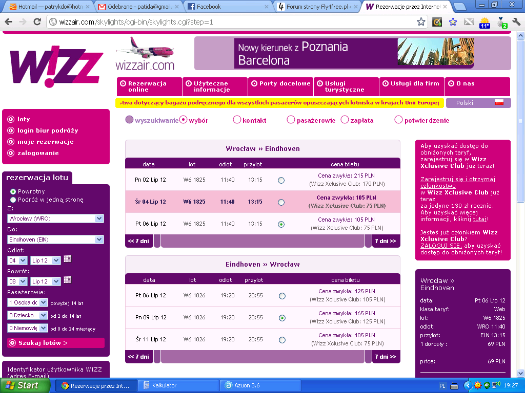Viewport: 525px width, 393px height.
Task: Open return date calendar icon
Action: click(x=68, y=280)
